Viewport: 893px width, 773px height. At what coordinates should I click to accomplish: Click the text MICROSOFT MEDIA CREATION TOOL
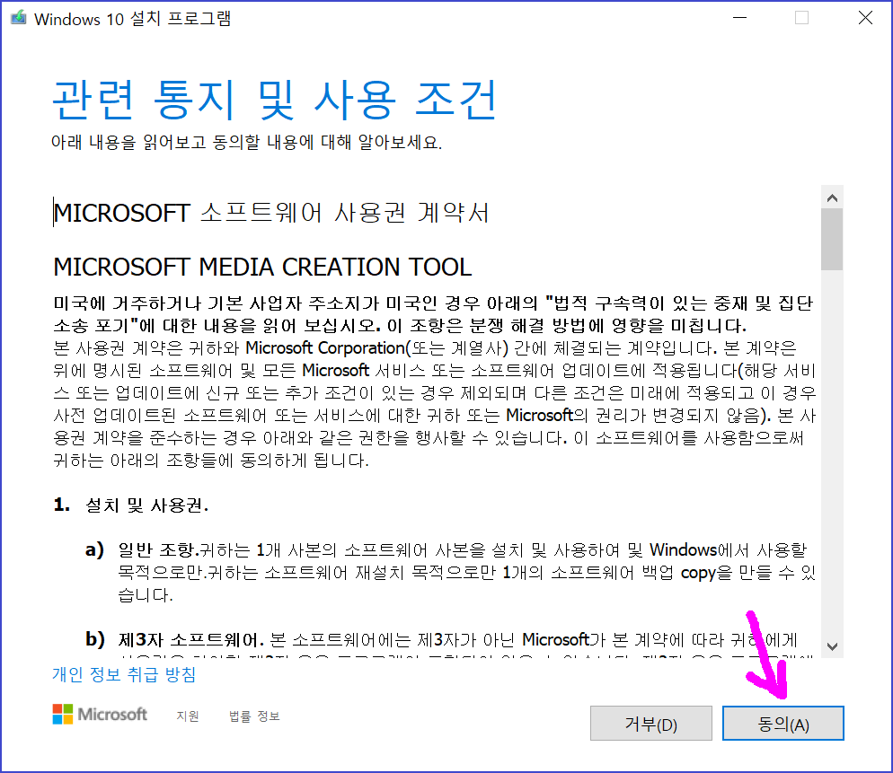pos(262,267)
